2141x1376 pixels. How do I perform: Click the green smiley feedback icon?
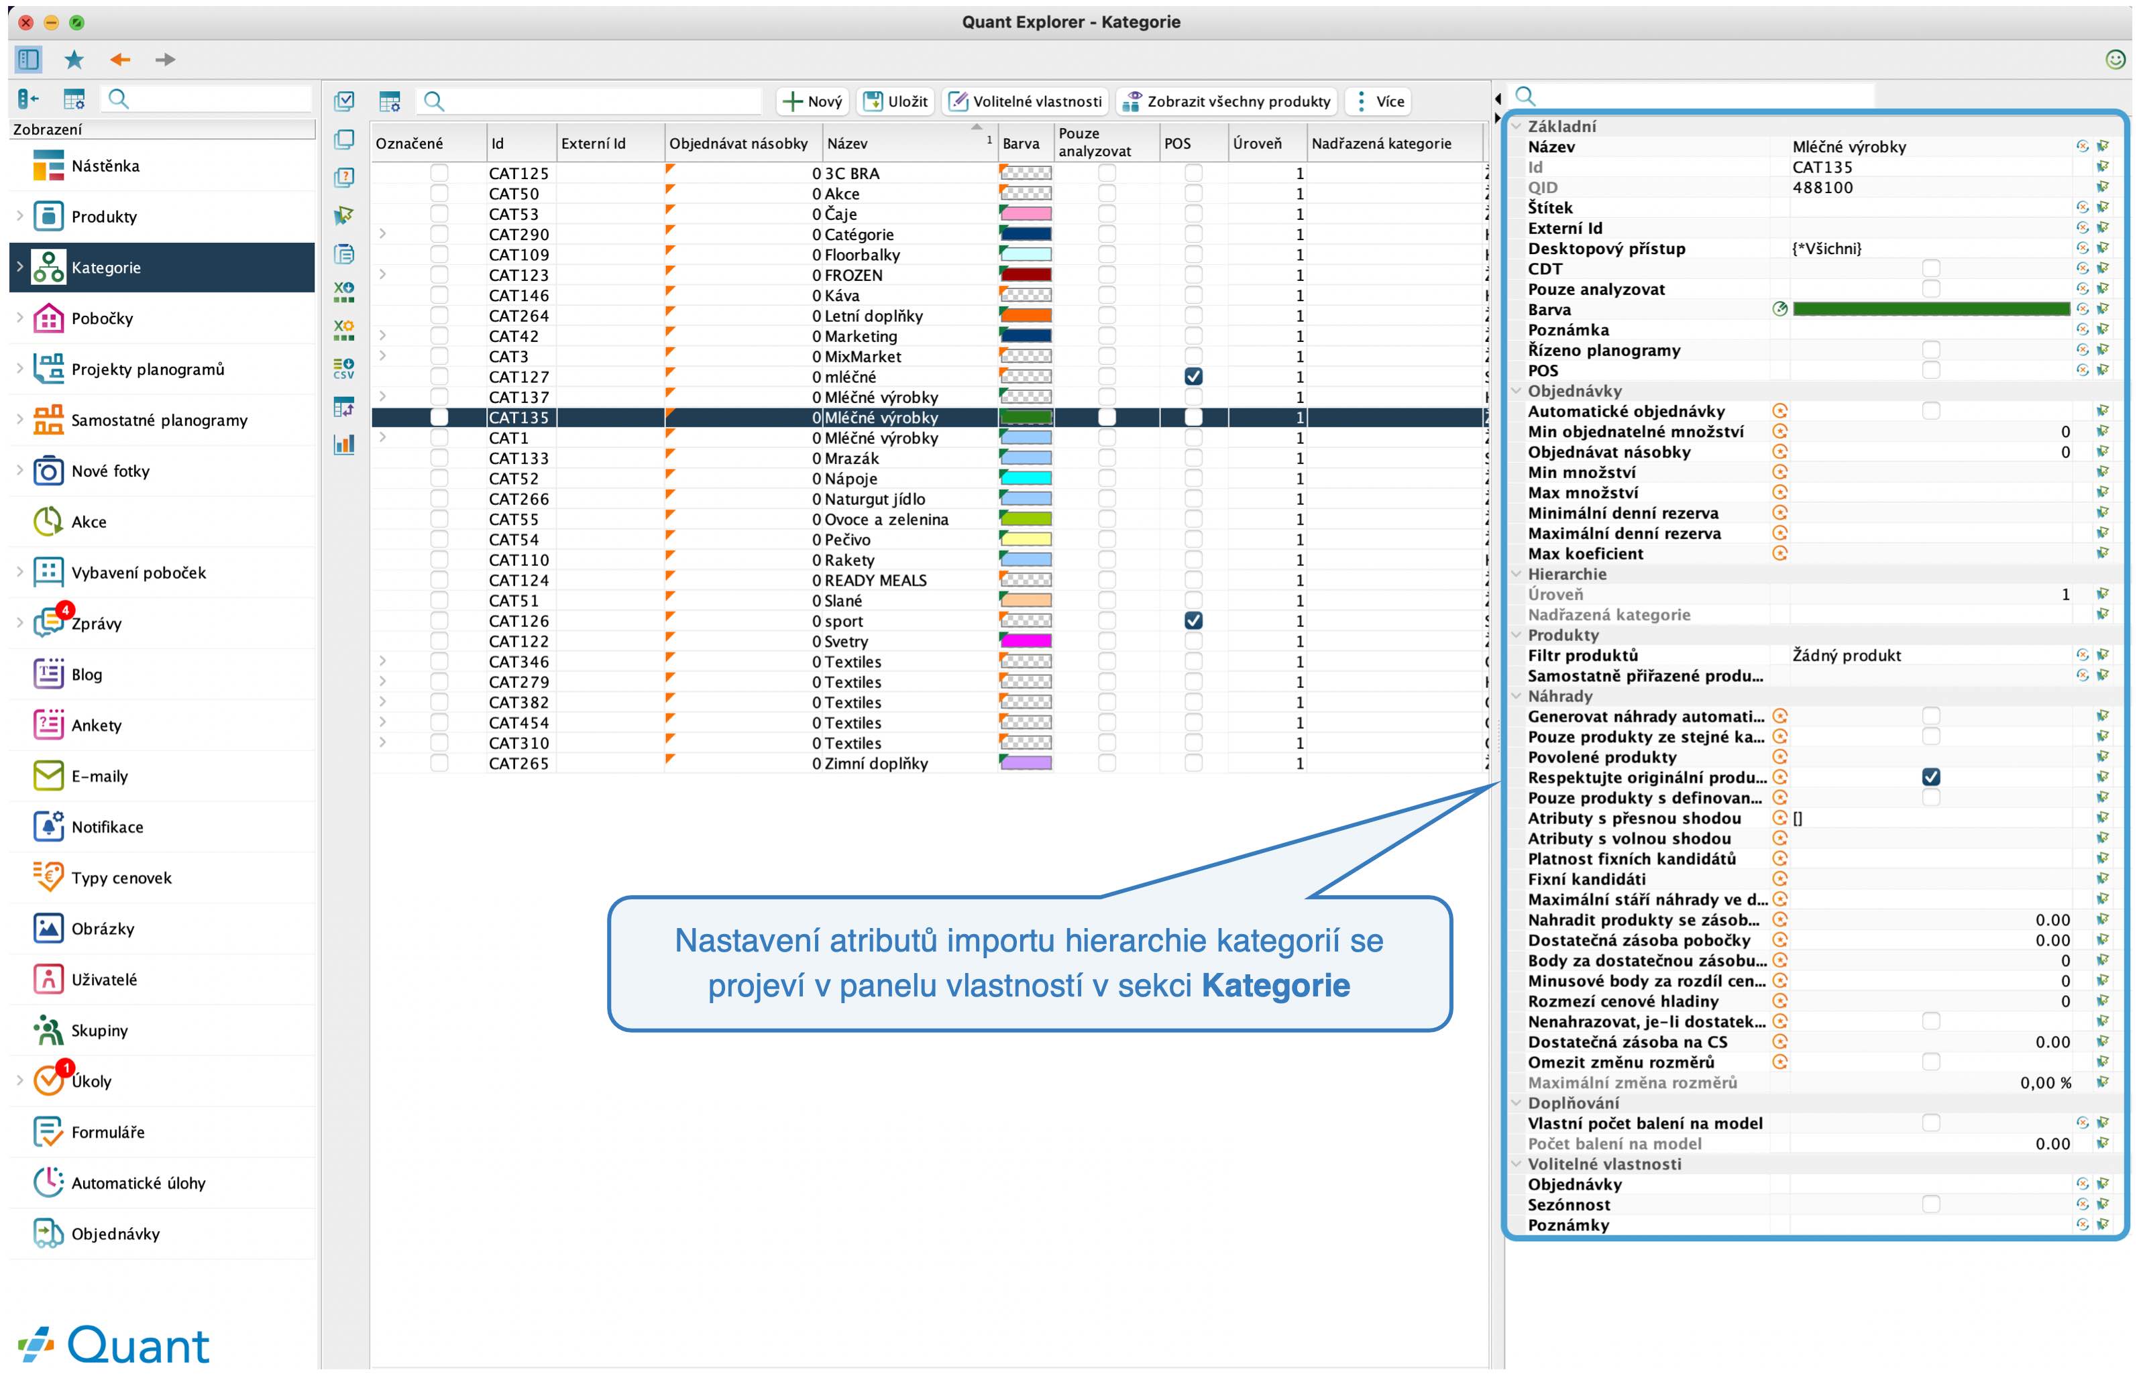2115,59
